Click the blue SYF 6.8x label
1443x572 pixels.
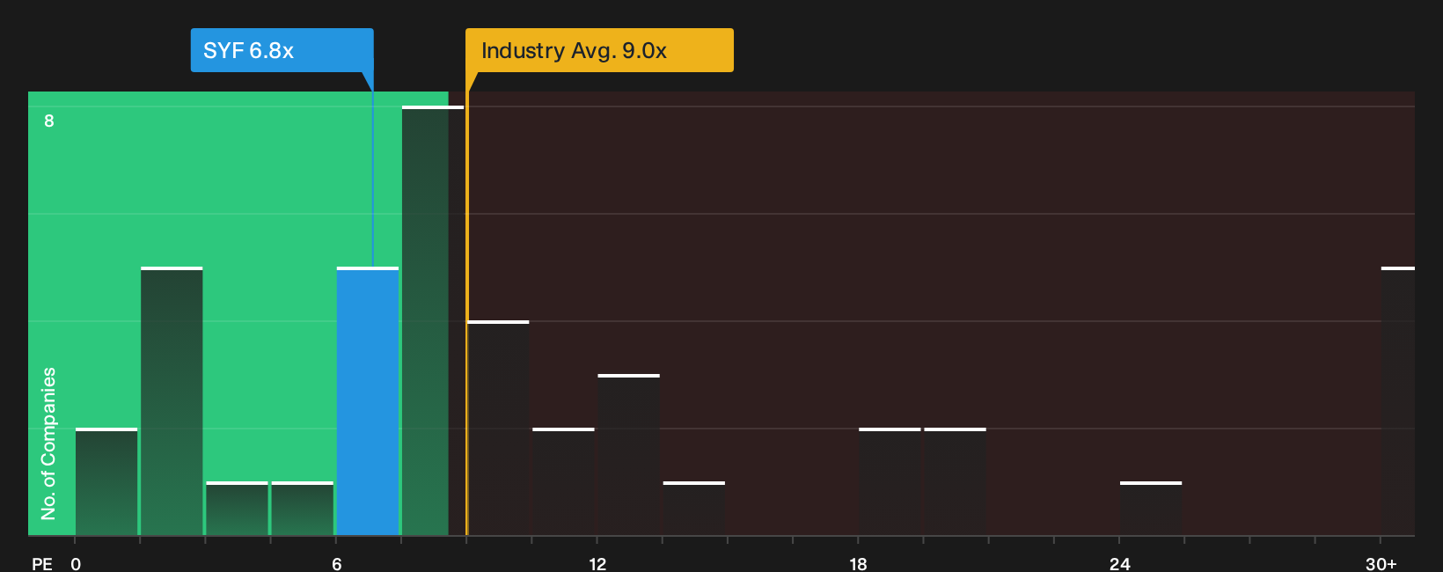[282, 50]
